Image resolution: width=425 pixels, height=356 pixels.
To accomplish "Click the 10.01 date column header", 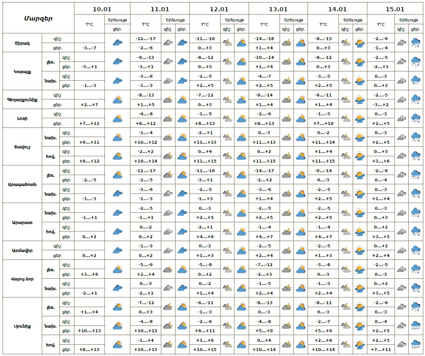I will (102, 9).
